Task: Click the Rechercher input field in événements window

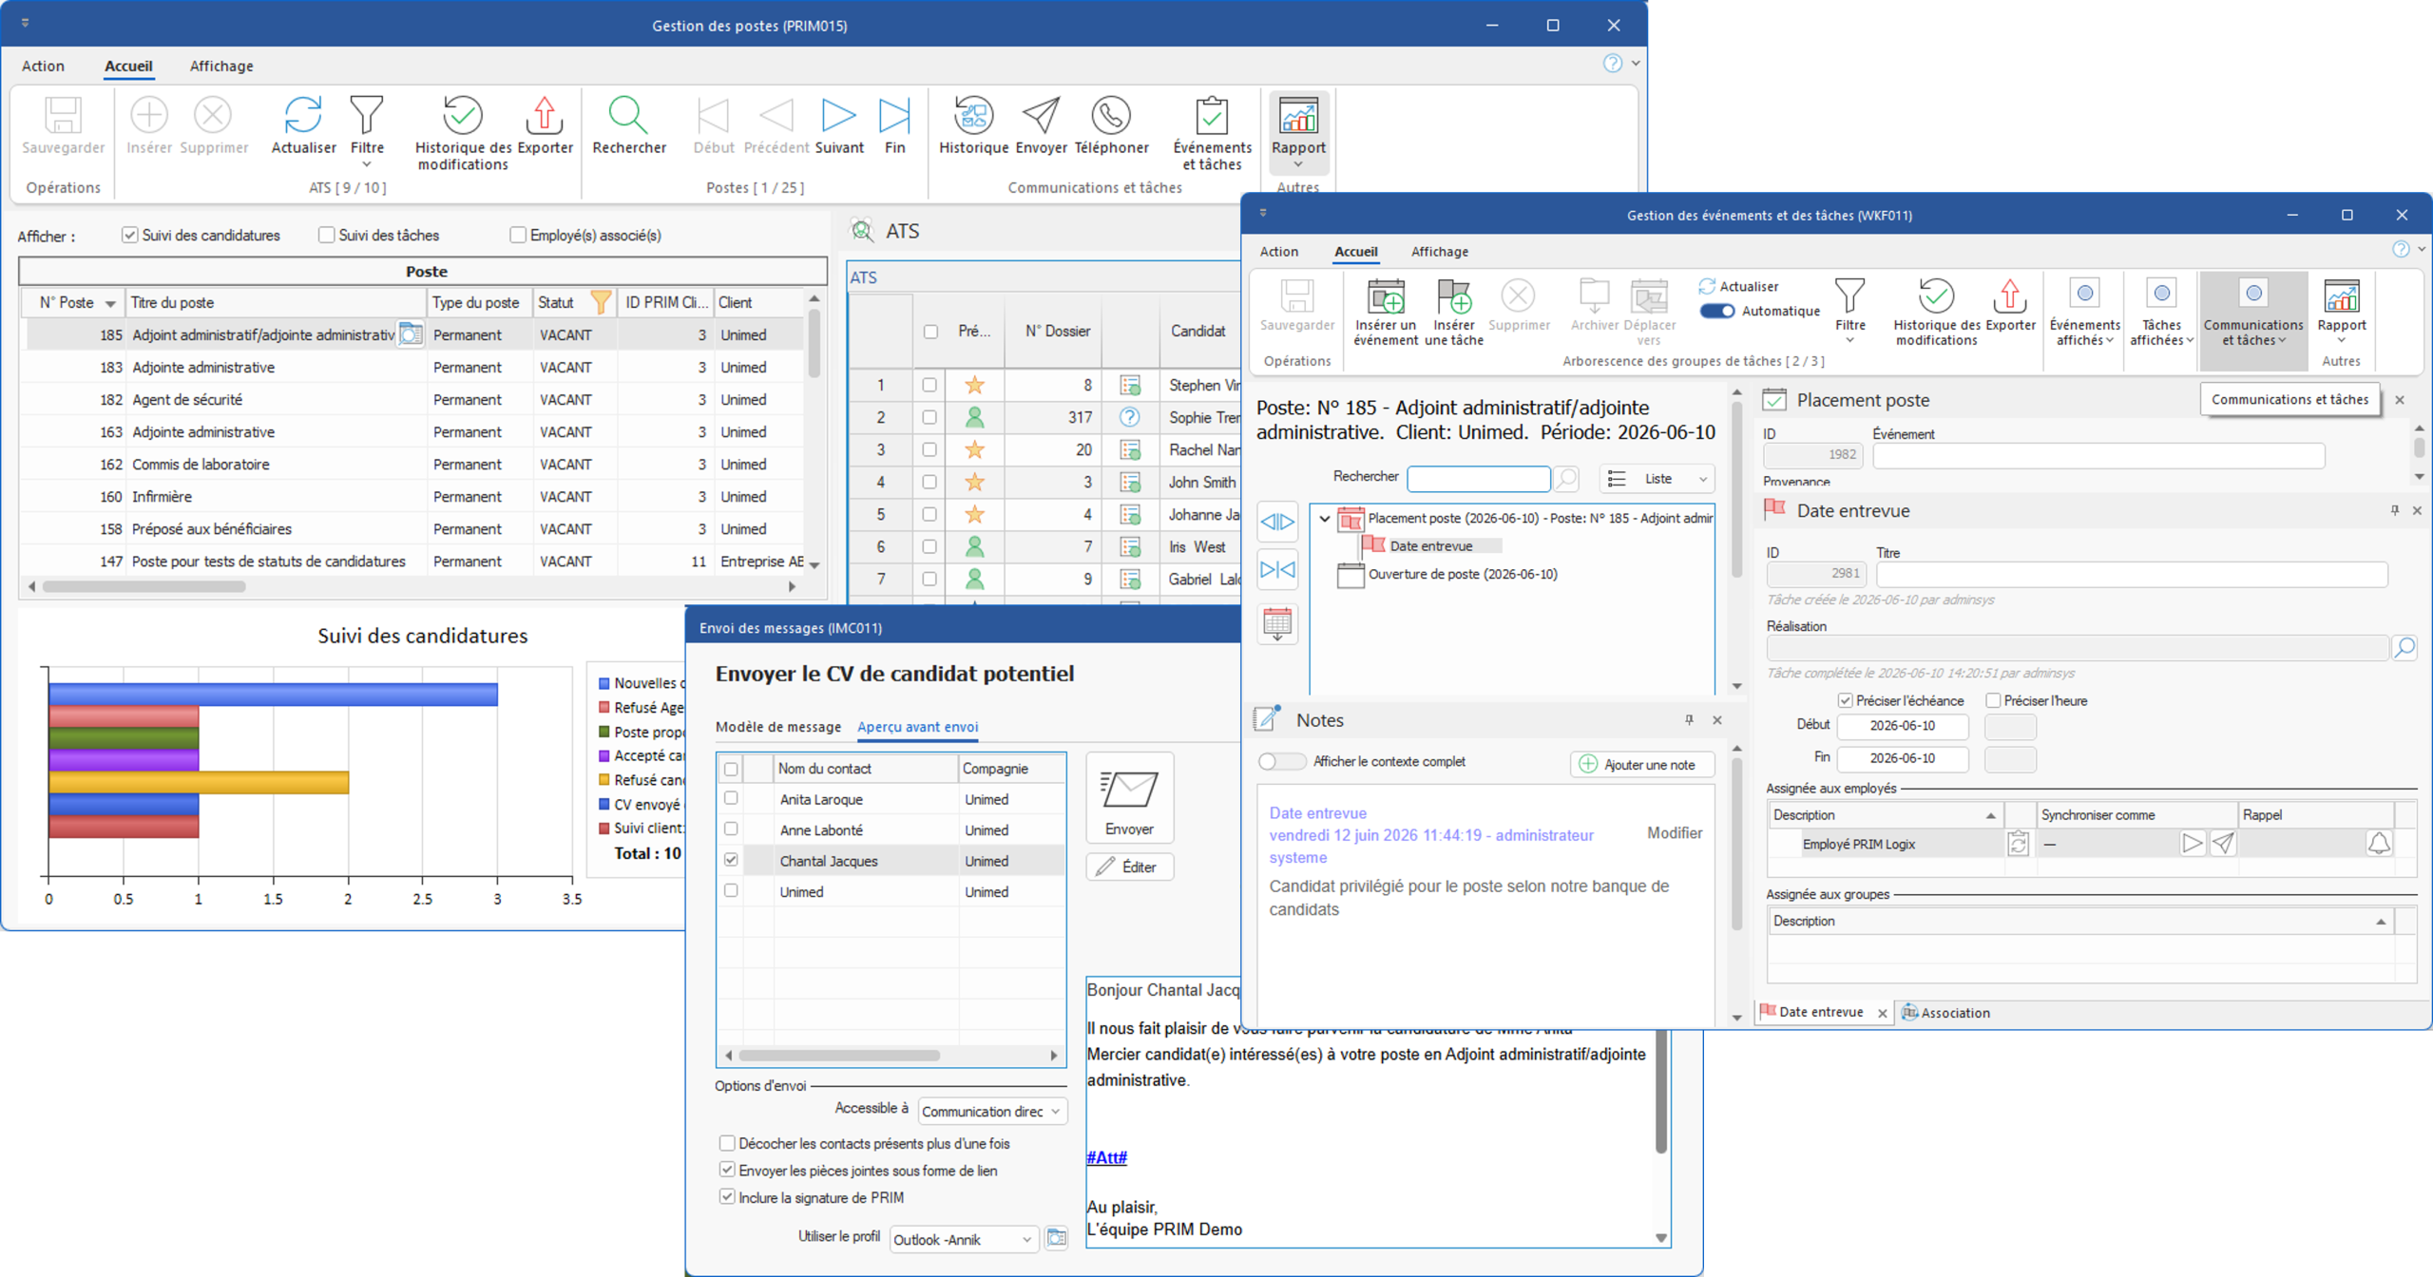Action: [1478, 478]
